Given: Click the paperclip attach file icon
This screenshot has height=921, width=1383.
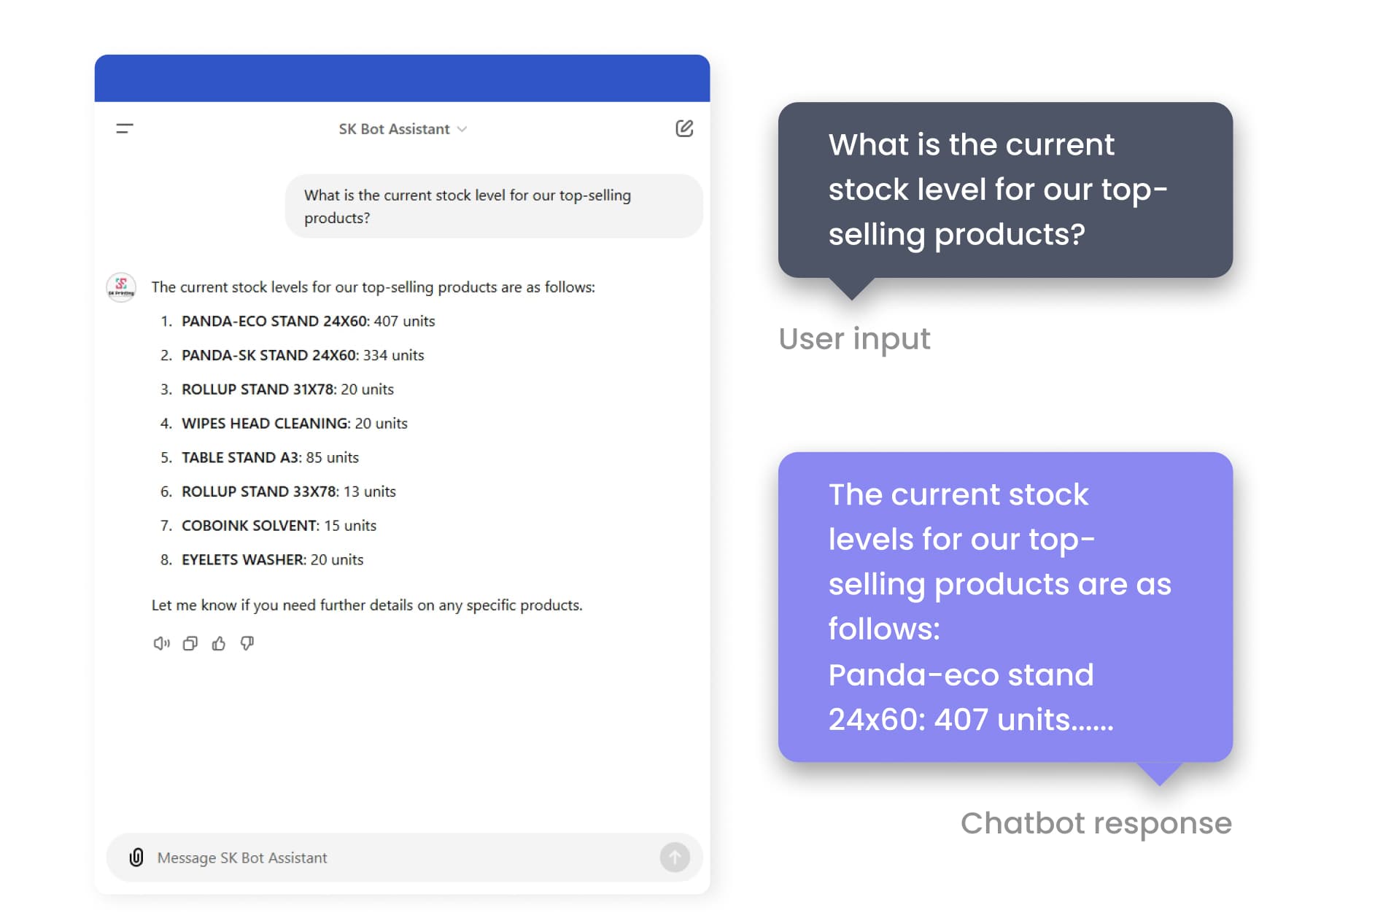Looking at the screenshot, I should pyautogui.click(x=136, y=857).
